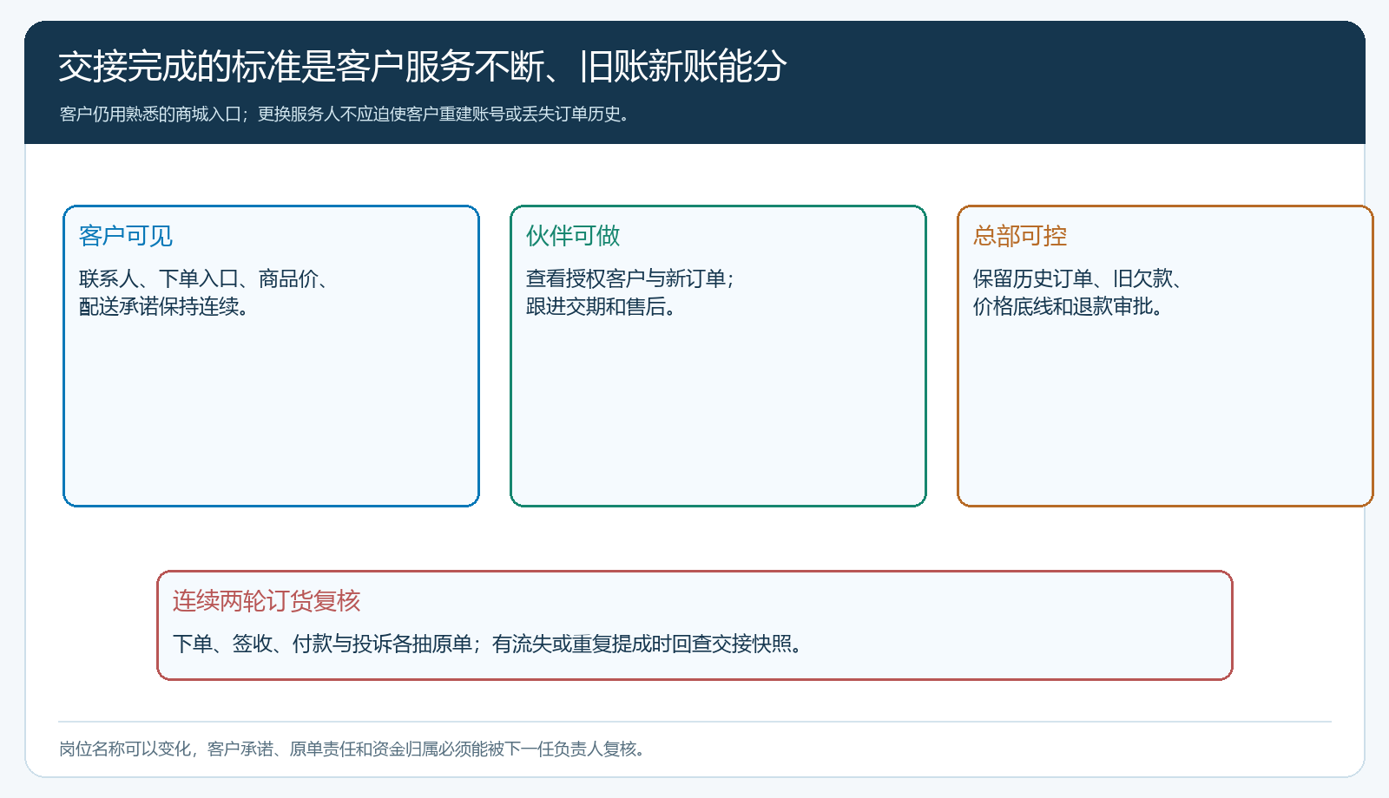The width and height of the screenshot is (1389, 798).
Task: Click the slide title 交接完成的标准是客户服务不断、旧账新账能分
Action: click(x=423, y=67)
